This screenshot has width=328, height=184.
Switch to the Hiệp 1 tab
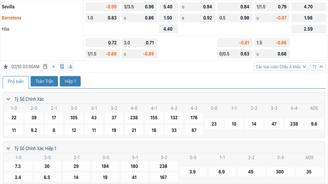[70, 81]
